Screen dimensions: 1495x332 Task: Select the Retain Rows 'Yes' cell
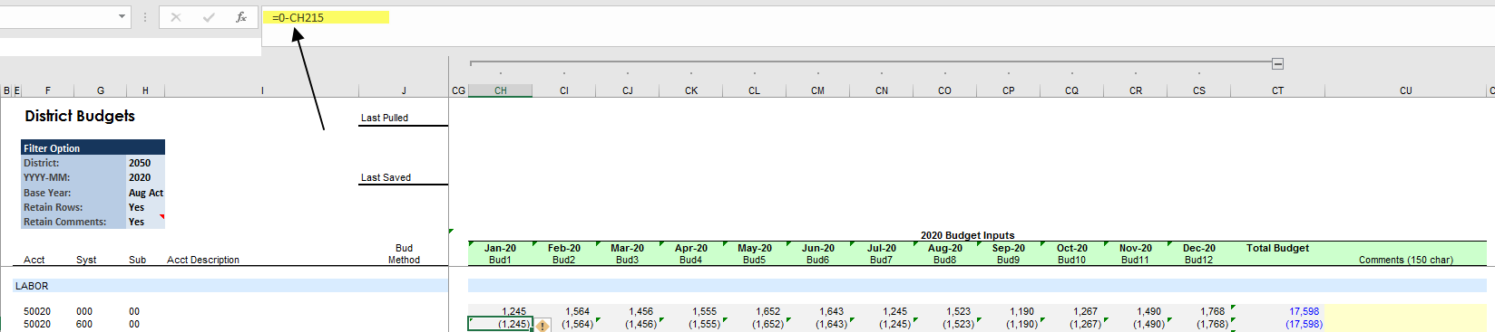pos(145,207)
